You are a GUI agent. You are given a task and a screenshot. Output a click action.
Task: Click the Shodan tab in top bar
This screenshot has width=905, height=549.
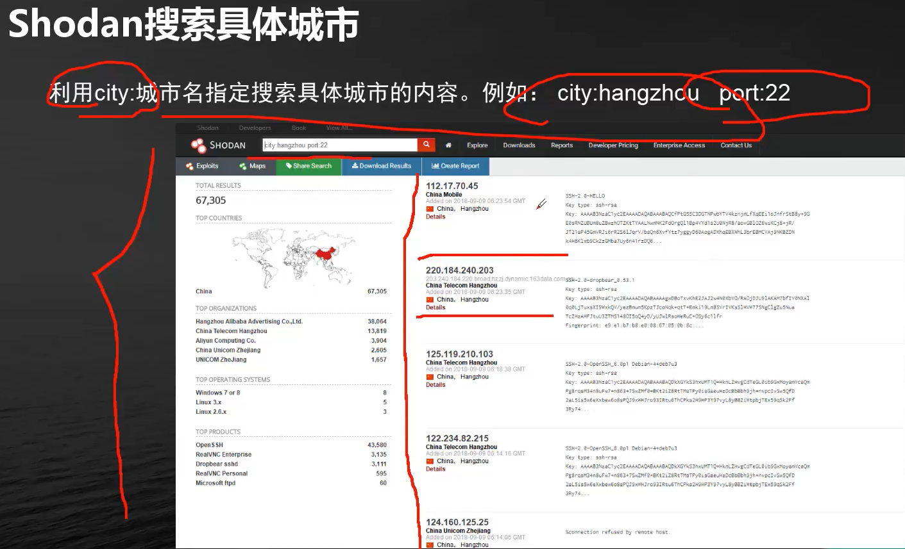[x=208, y=128]
